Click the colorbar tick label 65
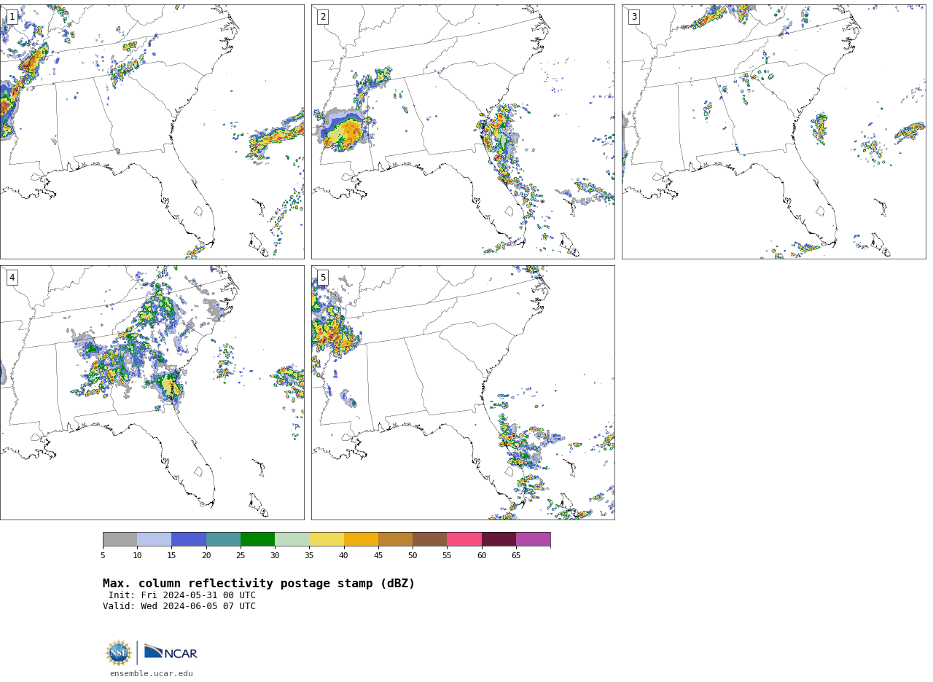Screen dimensions: 933x682 (x=516, y=556)
